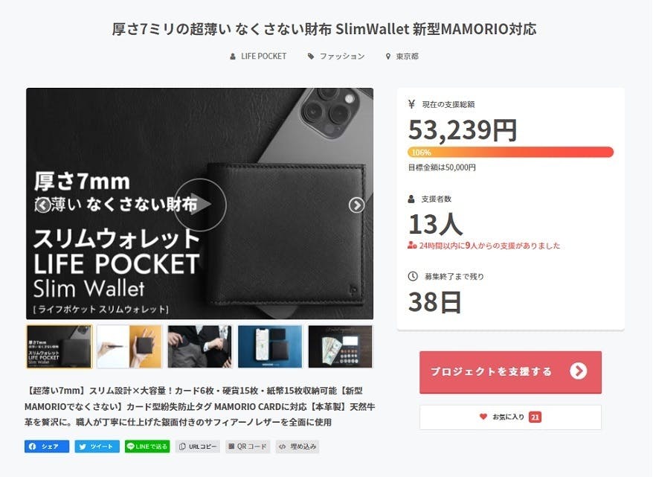
Task: Show previous slide with left arrow
Action: pyautogui.click(x=43, y=205)
